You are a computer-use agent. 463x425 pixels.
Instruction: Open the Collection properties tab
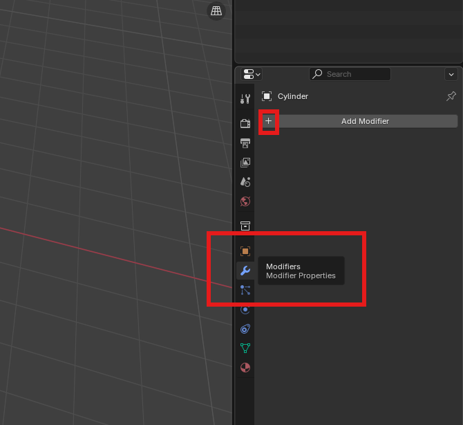pos(245,226)
